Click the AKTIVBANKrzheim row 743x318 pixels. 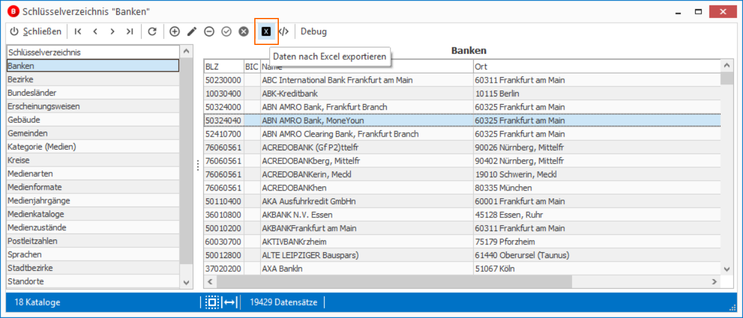(462, 241)
